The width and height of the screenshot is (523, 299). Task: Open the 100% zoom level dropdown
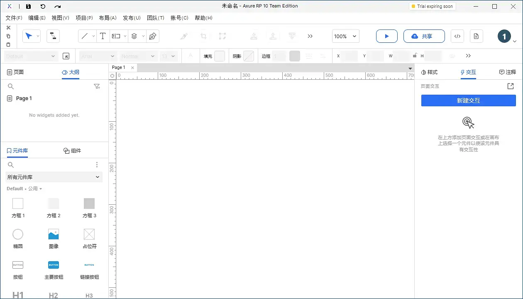(x=345, y=36)
